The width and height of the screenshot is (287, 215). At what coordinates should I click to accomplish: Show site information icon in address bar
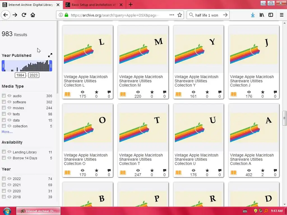[x=61, y=15]
